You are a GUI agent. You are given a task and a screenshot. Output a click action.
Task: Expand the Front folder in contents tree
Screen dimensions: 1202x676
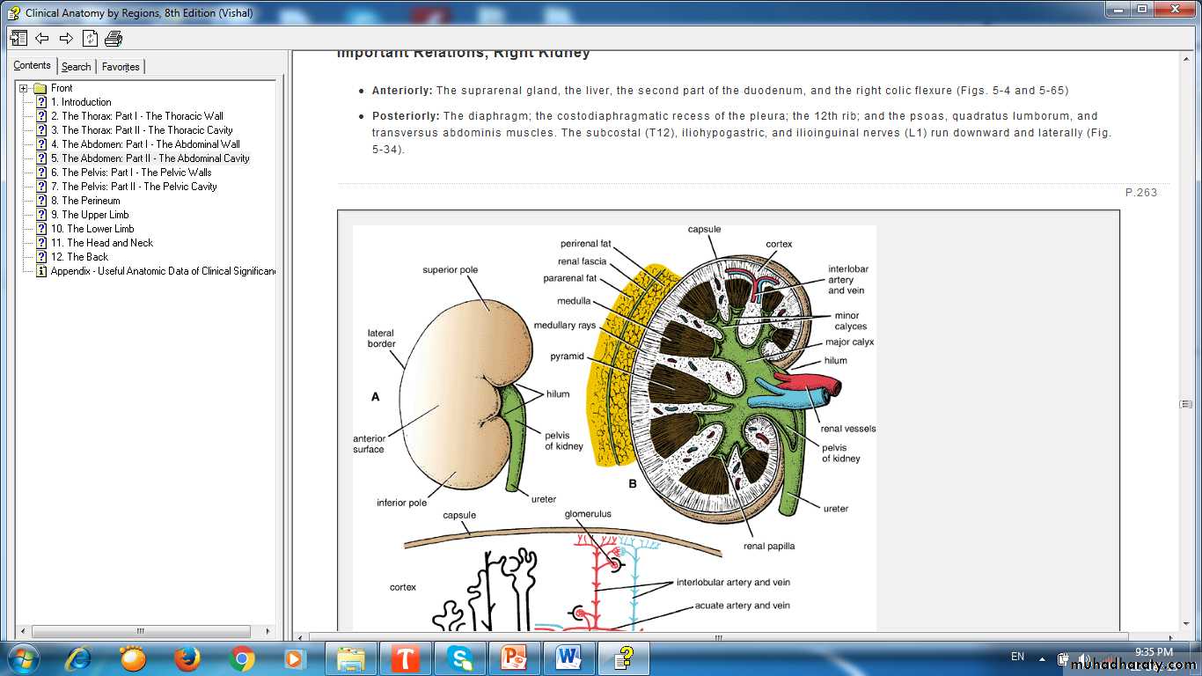pyautogui.click(x=24, y=88)
